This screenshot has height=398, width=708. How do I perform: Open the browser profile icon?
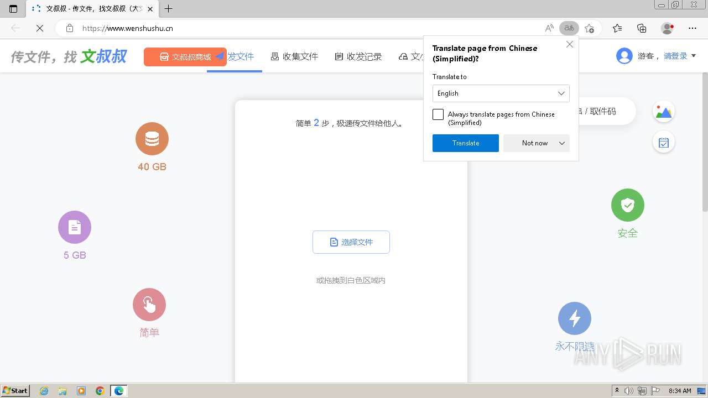tap(668, 28)
